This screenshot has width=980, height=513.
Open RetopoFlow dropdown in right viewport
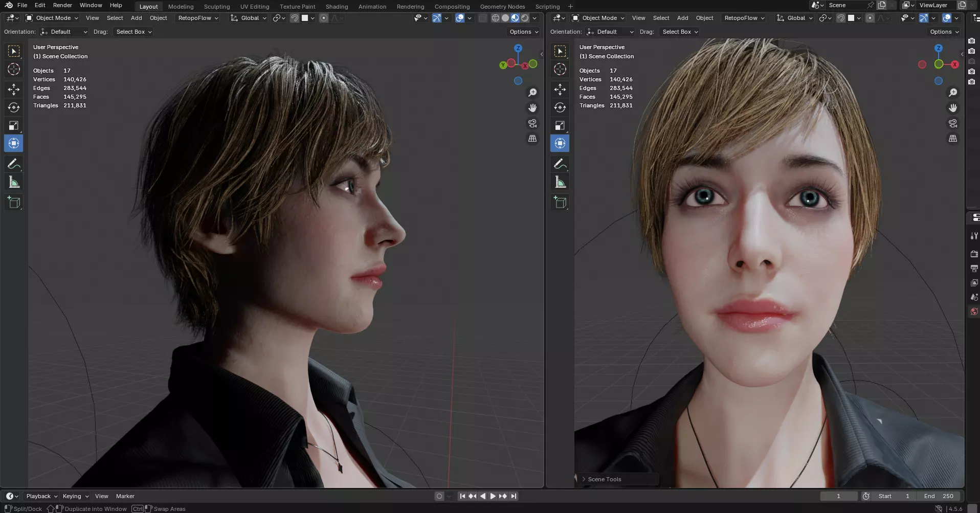point(744,18)
